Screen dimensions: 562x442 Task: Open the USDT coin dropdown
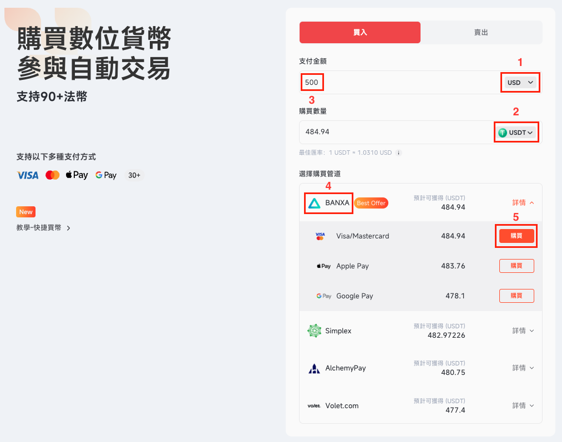[x=517, y=133]
